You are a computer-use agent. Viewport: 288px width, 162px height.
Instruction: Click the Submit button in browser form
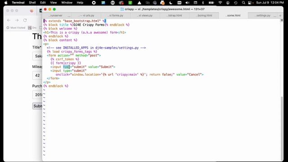pyautogui.click(x=37, y=106)
